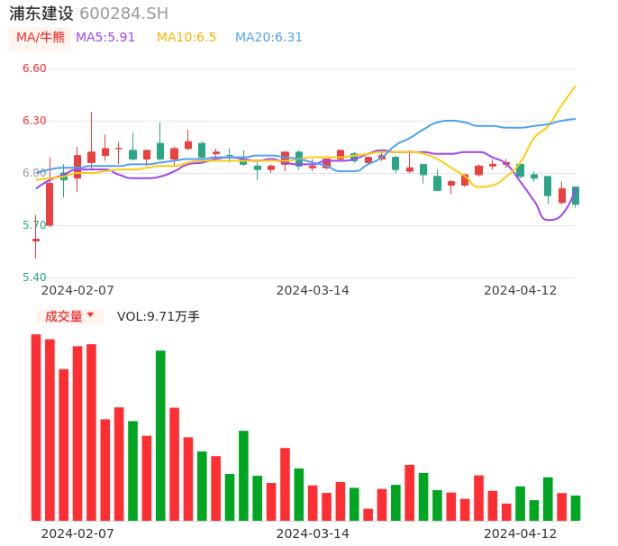The height and width of the screenshot is (546, 618).
Task: Select 2024-04-12 date below the volume chart
Action: [520, 533]
